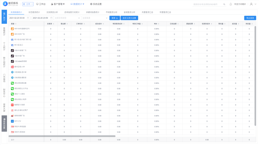Viewport: 259px width, 145px height.
Task: Open 系统设置 in top navigation
Action: (x=96, y=4)
